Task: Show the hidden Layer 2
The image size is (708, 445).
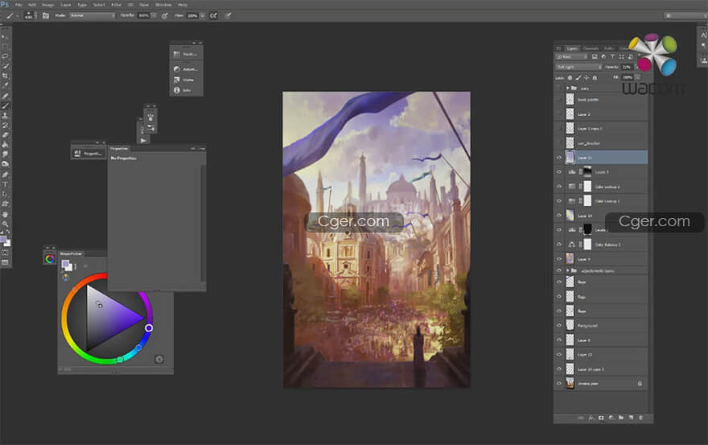Action: [x=559, y=114]
